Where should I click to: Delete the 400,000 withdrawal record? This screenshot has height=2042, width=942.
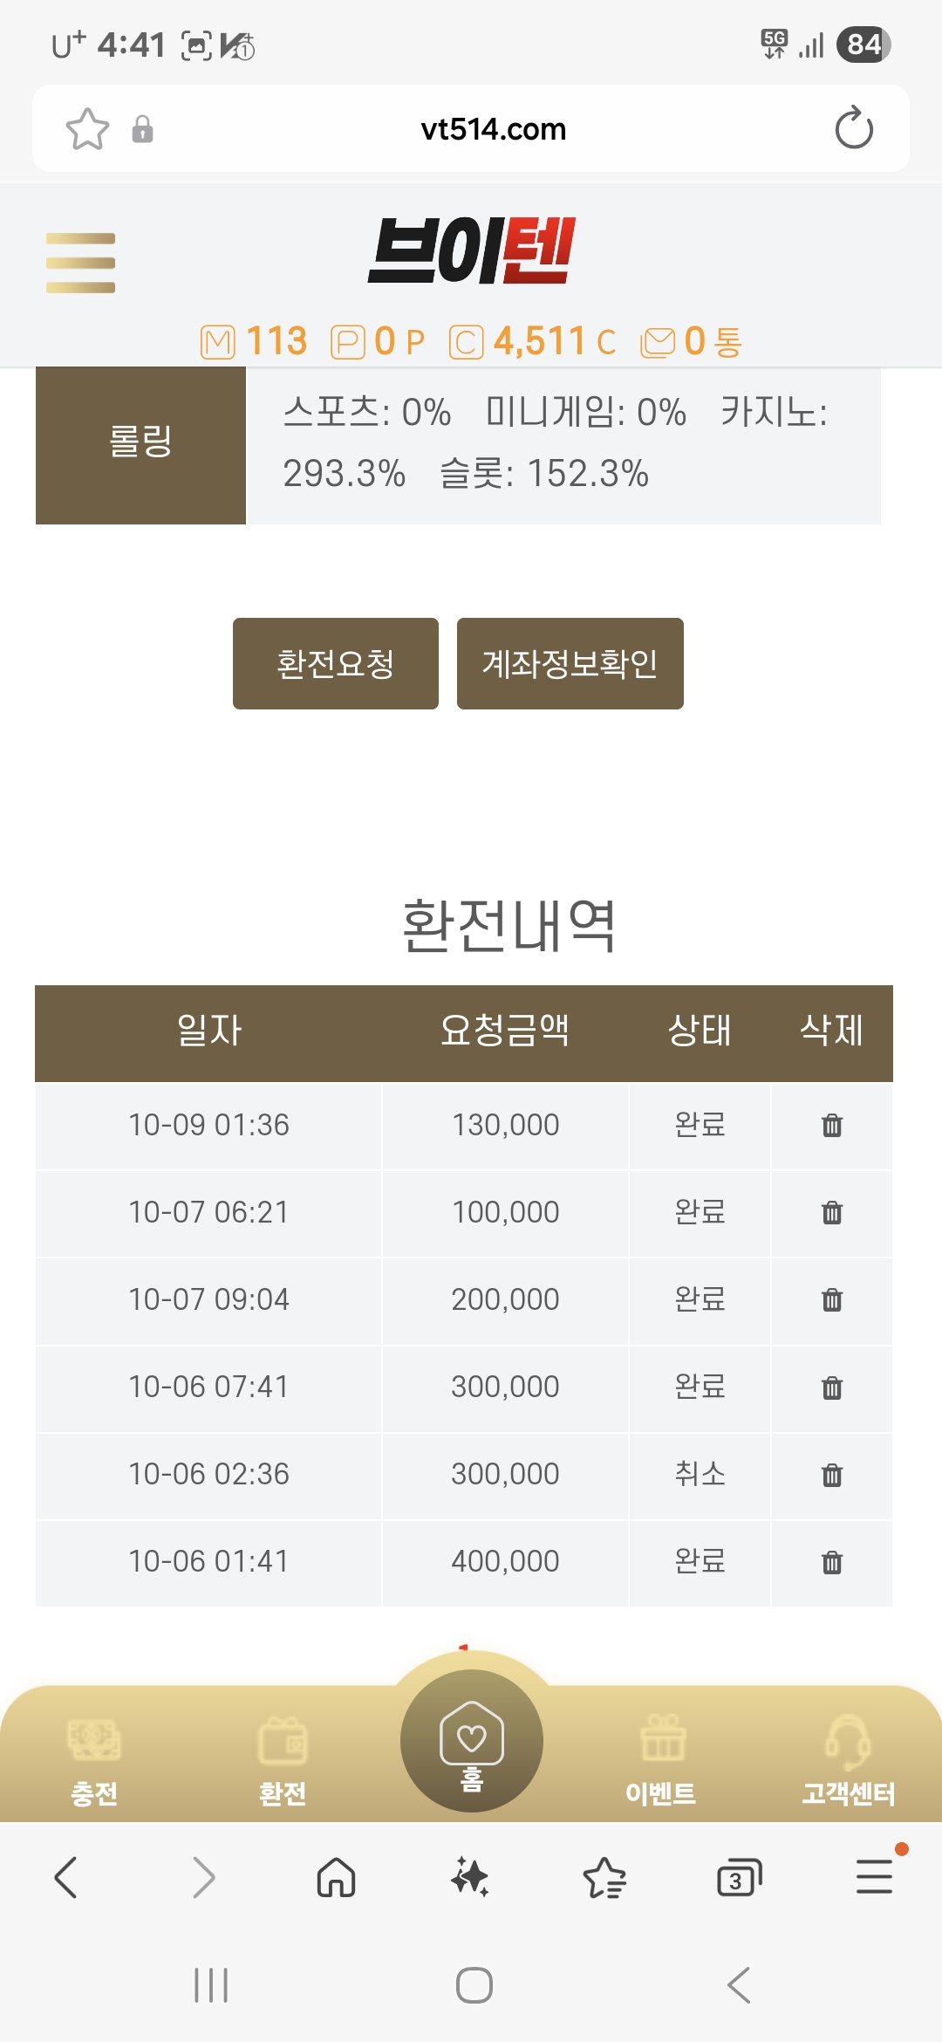point(832,1562)
